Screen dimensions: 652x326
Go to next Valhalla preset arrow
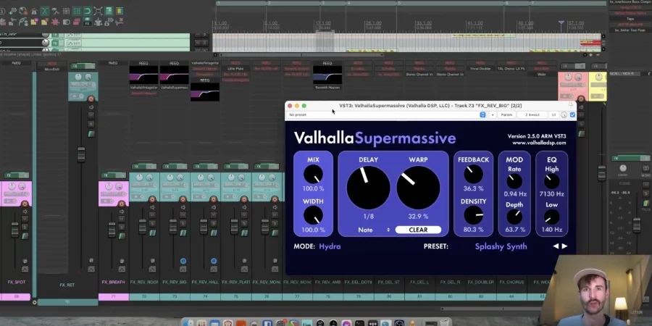[x=564, y=246]
